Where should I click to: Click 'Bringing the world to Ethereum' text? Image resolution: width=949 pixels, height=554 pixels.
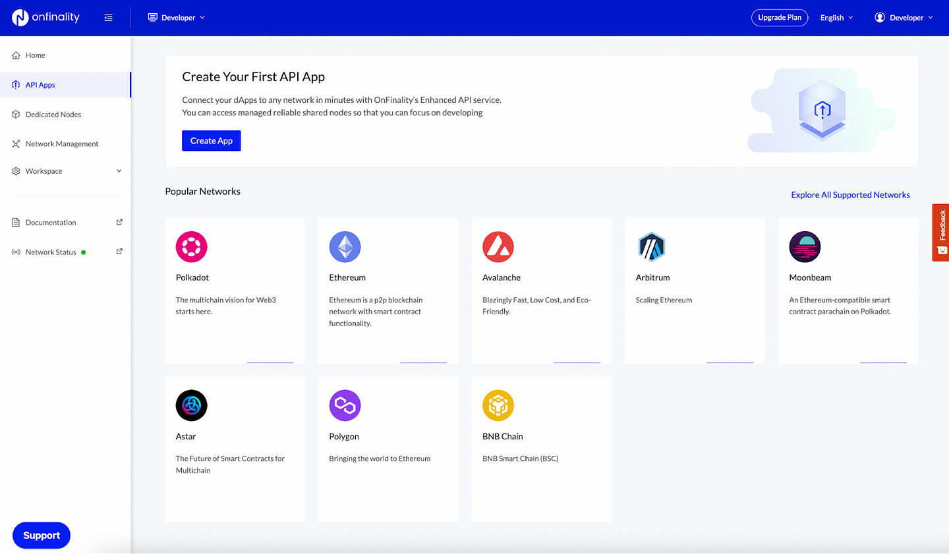pos(380,459)
